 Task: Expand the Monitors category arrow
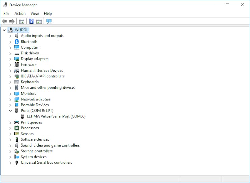[10, 94]
